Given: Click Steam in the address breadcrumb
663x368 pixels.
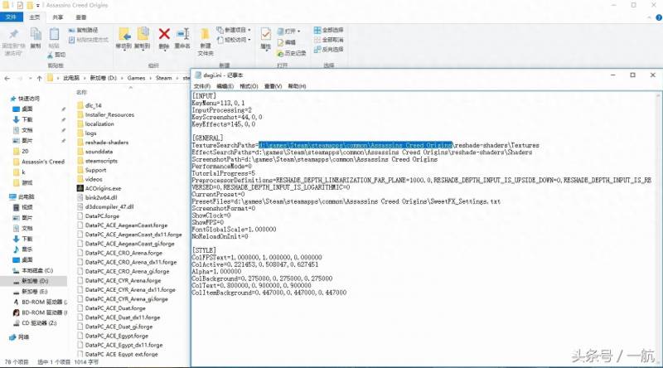Looking at the screenshot, I should coord(163,78).
